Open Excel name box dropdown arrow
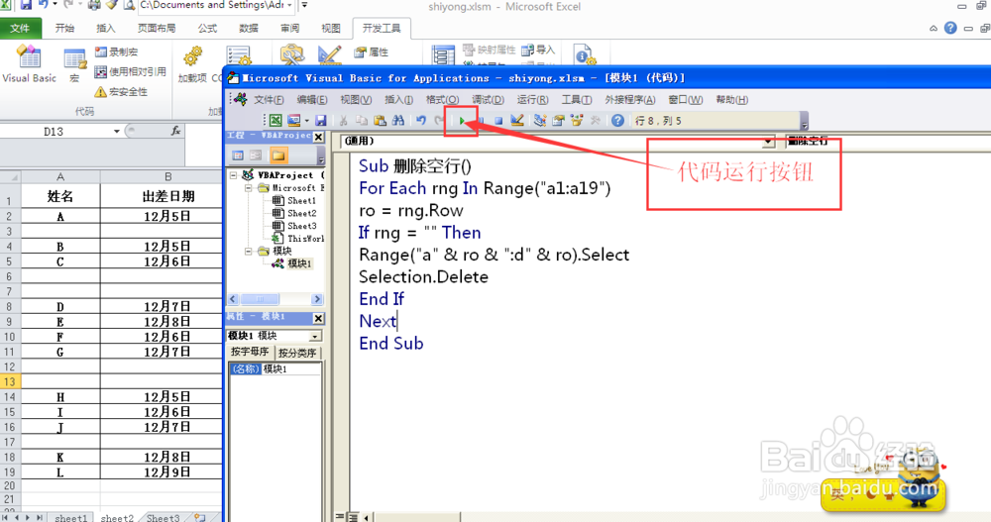 pos(116,132)
